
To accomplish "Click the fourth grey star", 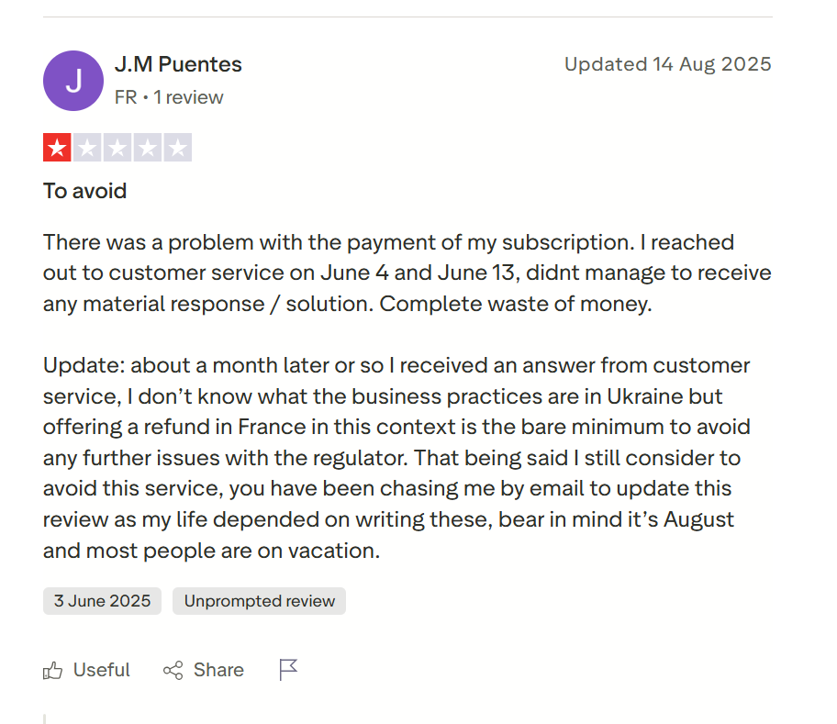I will 148,148.
